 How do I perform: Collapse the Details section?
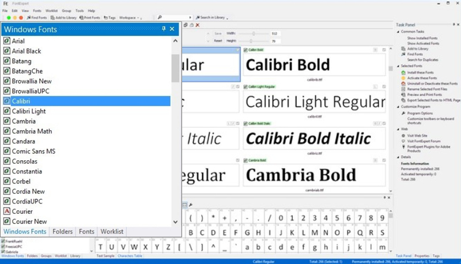point(398,157)
